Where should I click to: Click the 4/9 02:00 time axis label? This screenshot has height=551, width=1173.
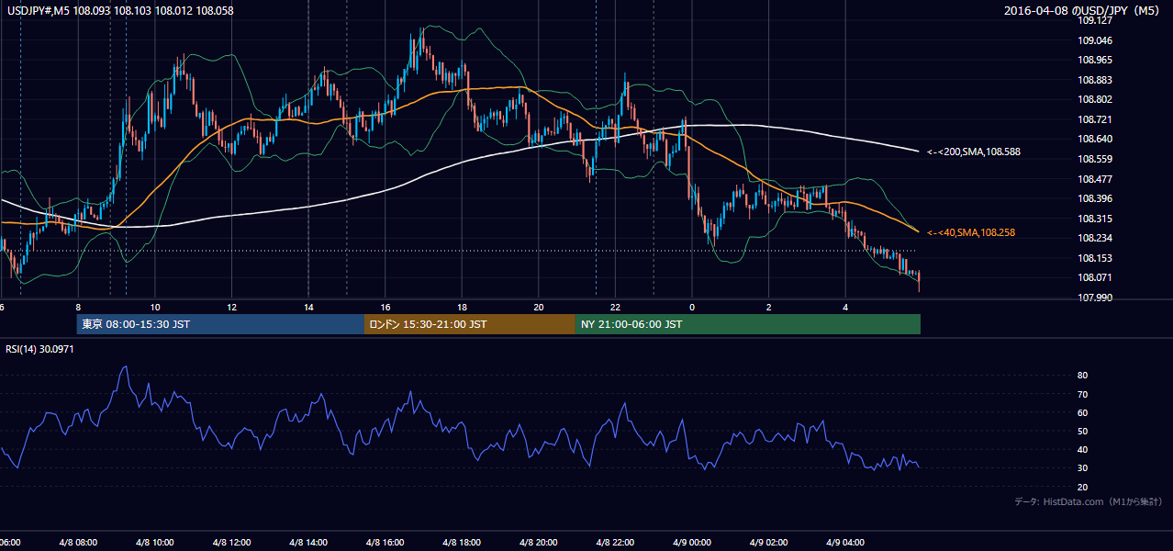(x=768, y=542)
